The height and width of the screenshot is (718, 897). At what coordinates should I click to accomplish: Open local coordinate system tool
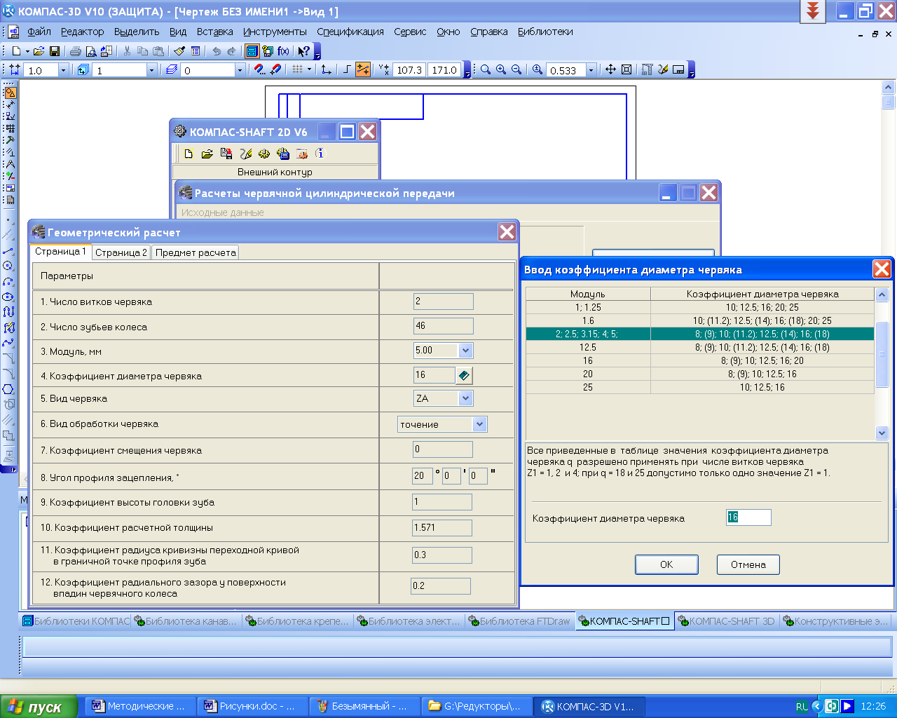[x=326, y=69]
